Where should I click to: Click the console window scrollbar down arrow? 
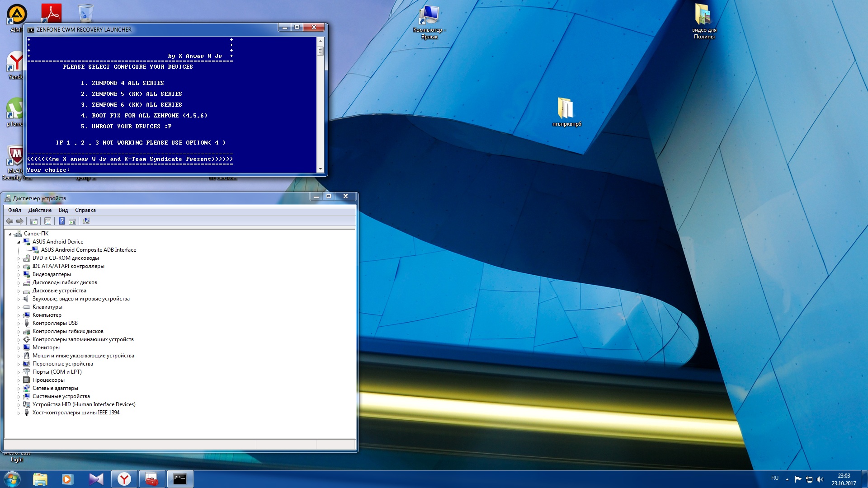[321, 169]
